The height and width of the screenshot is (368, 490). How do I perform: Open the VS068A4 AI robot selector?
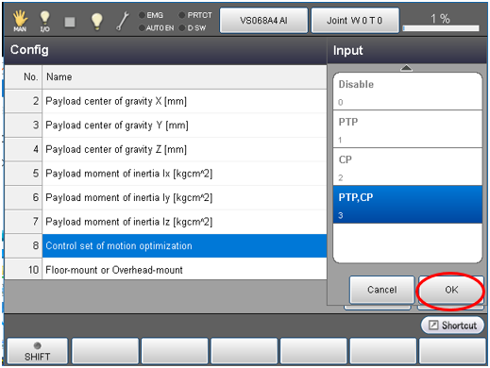click(x=263, y=21)
